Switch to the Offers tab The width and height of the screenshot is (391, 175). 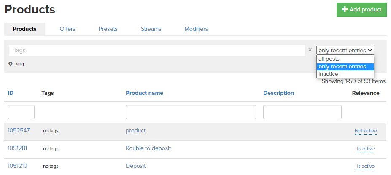67,29
